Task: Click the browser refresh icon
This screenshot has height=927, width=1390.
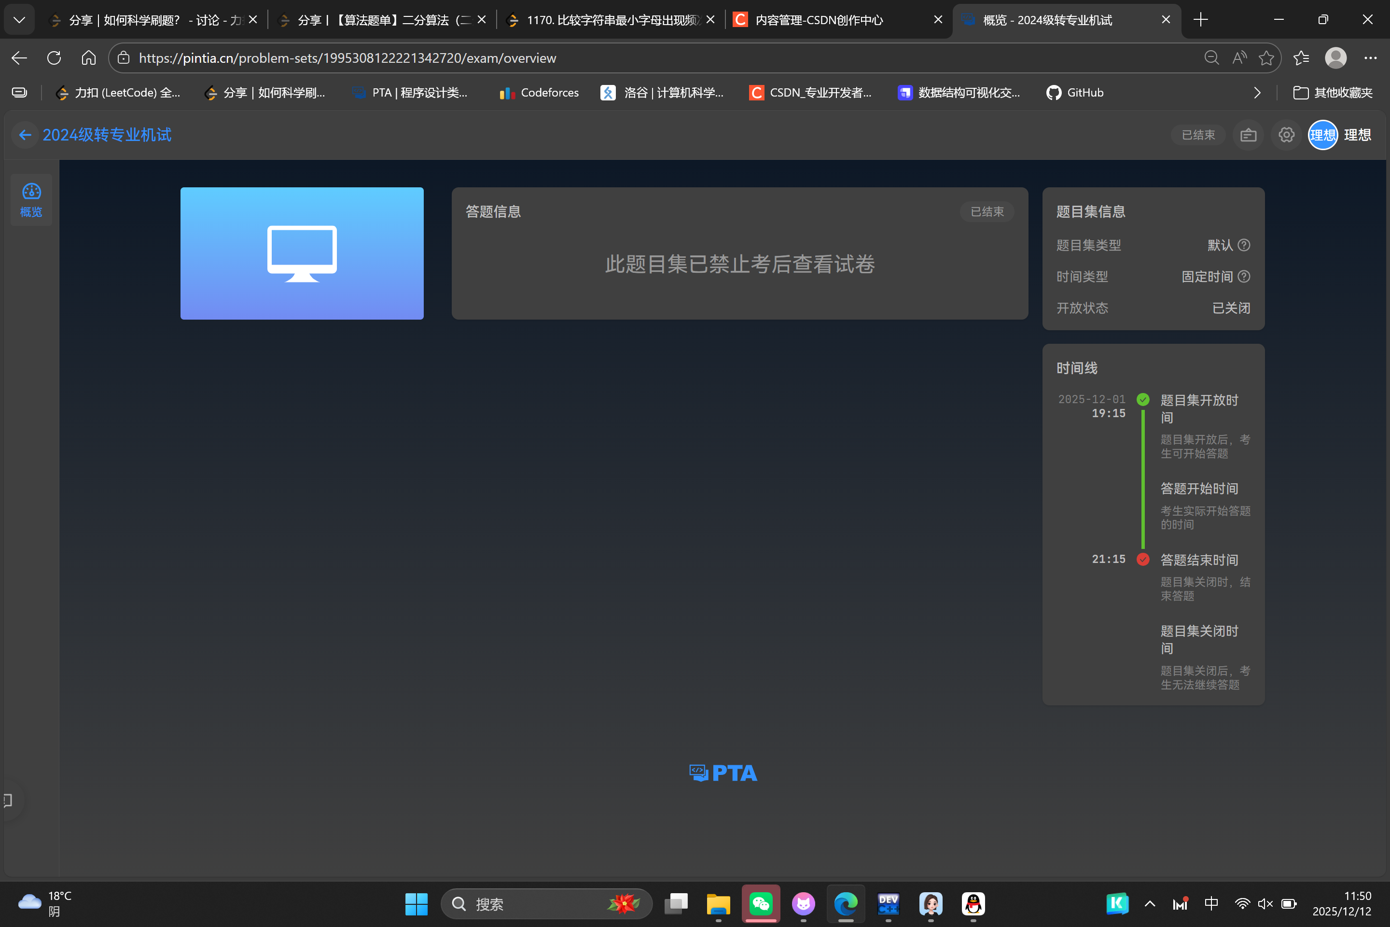Action: pyautogui.click(x=54, y=57)
